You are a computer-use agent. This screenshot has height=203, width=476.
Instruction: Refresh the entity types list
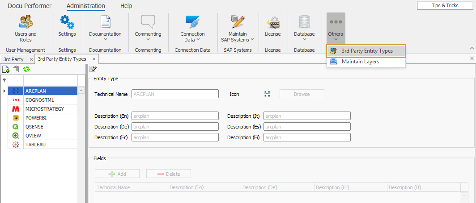(26, 69)
